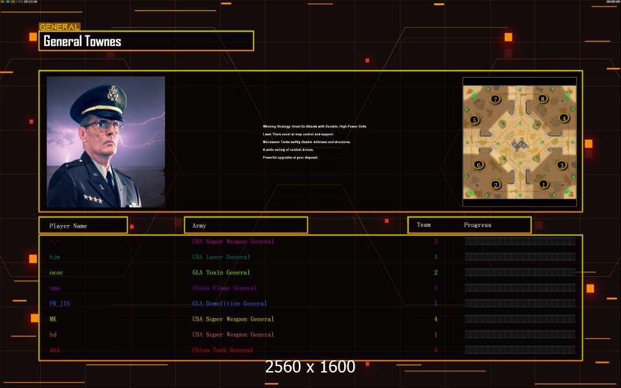
Task: Select player name MK
Action: click(x=53, y=319)
